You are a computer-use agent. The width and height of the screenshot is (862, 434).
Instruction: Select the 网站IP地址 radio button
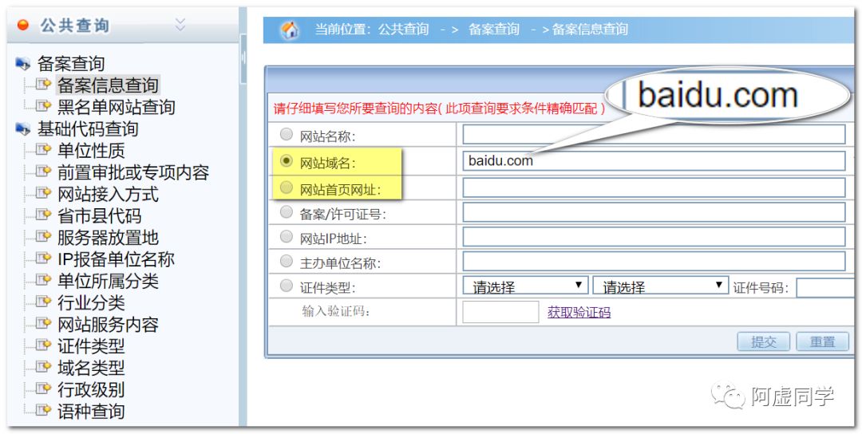(x=287, y=237)
